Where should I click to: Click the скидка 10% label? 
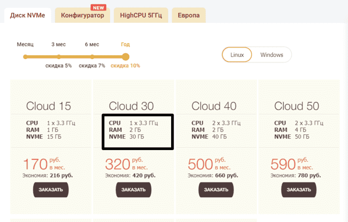(x=125, y=66)
